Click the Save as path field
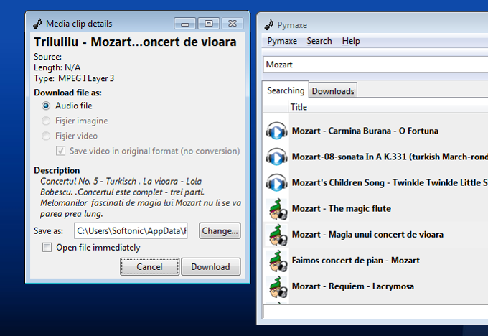The image size is (488, 336). coord(131,231)
